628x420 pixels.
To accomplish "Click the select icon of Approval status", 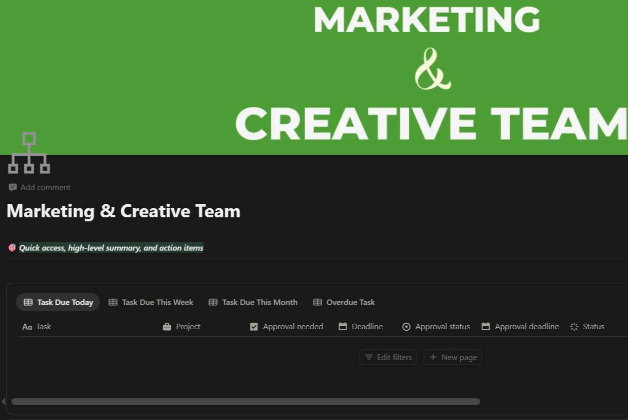I will pyautogui.click(x=406, y=327).
